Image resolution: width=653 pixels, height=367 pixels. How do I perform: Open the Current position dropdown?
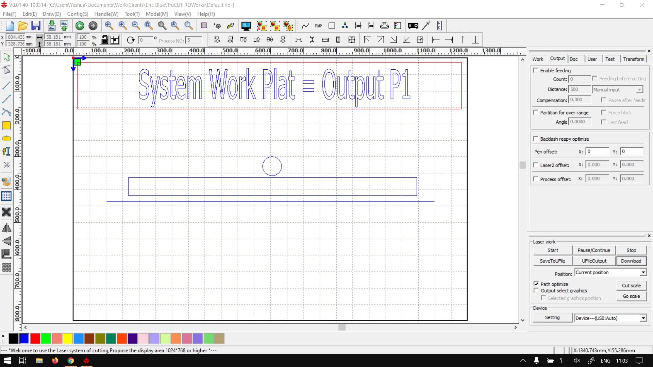610,273
